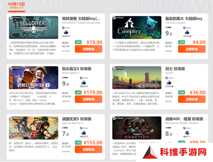Click Steam thumbs-up icon for Kenshi
Viewport: 213px width, 162px height.
169,83
